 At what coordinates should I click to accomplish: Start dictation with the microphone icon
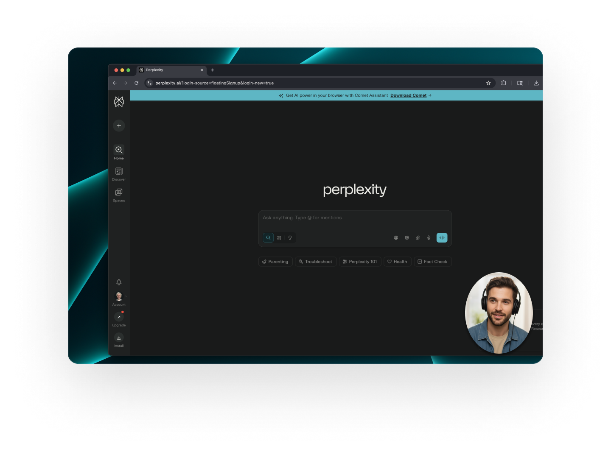pyautogui.click(x=429, y=238)
